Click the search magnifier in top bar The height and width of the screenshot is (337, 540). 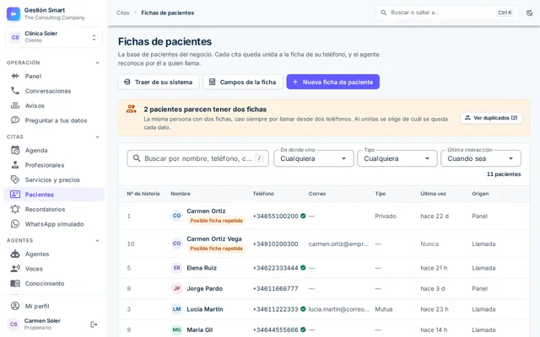tap(384, 13)
